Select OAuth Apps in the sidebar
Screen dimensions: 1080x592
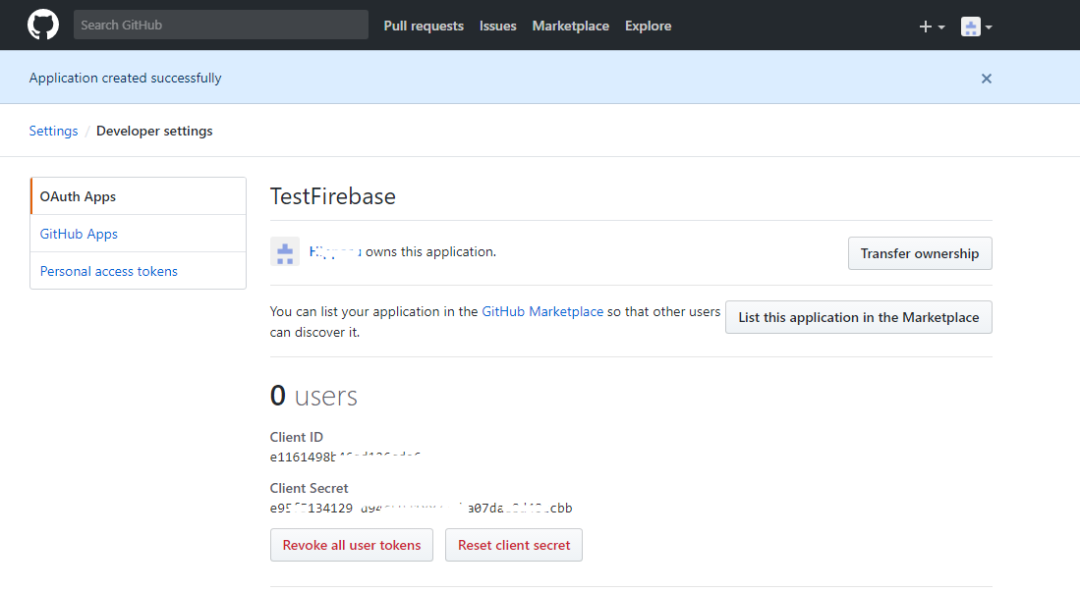pos(78,196)
